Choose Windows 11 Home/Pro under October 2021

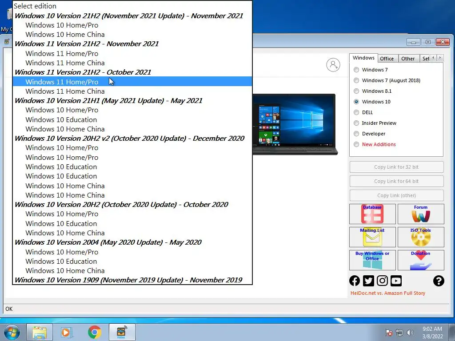(x=132, y=82)
